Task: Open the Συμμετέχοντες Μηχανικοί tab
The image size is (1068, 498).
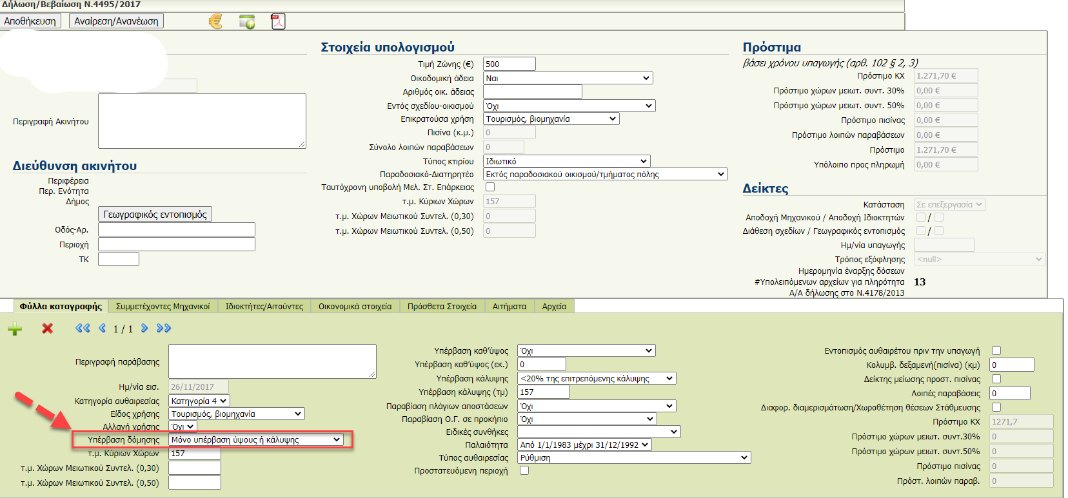Action: [x=163, y=307]
